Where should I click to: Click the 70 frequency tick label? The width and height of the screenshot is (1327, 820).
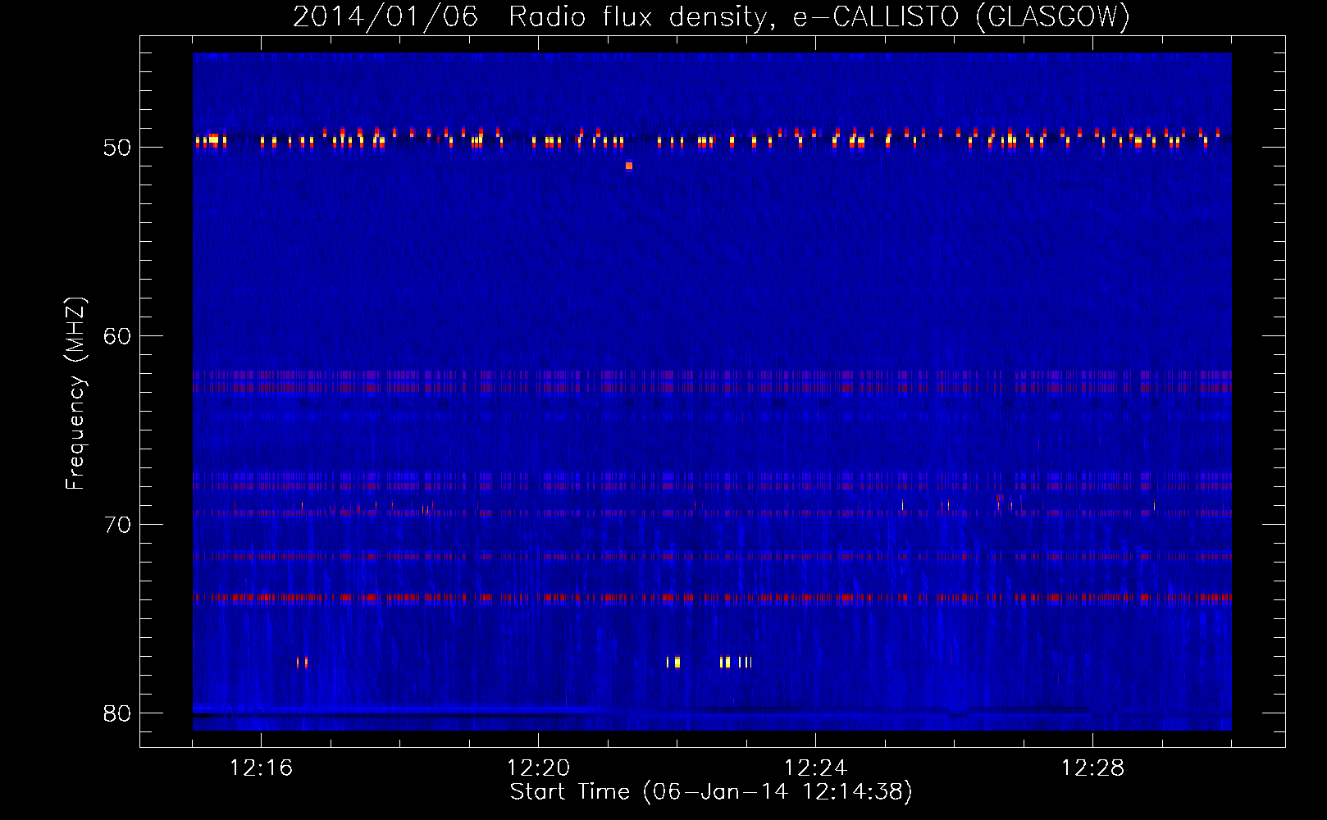(117, 525)
